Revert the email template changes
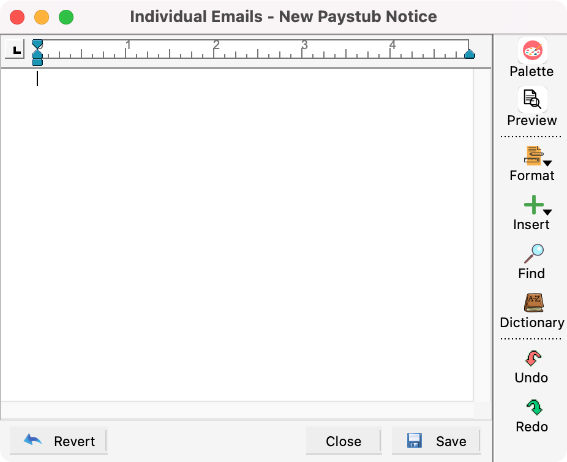567x462 pixels. coord(59,441)
